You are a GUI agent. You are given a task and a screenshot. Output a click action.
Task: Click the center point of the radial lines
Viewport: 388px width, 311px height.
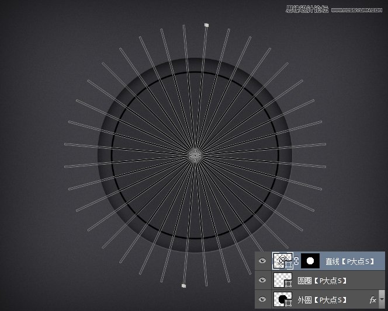pos(195,155)
